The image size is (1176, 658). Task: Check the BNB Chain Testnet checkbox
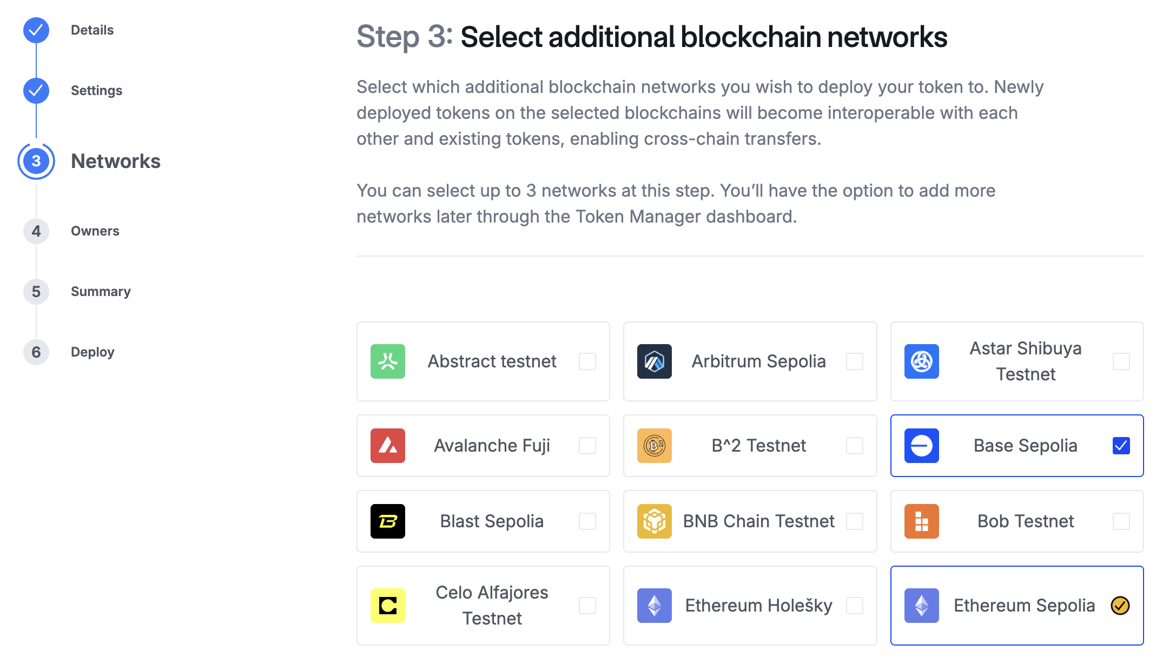tap(855, 521)
